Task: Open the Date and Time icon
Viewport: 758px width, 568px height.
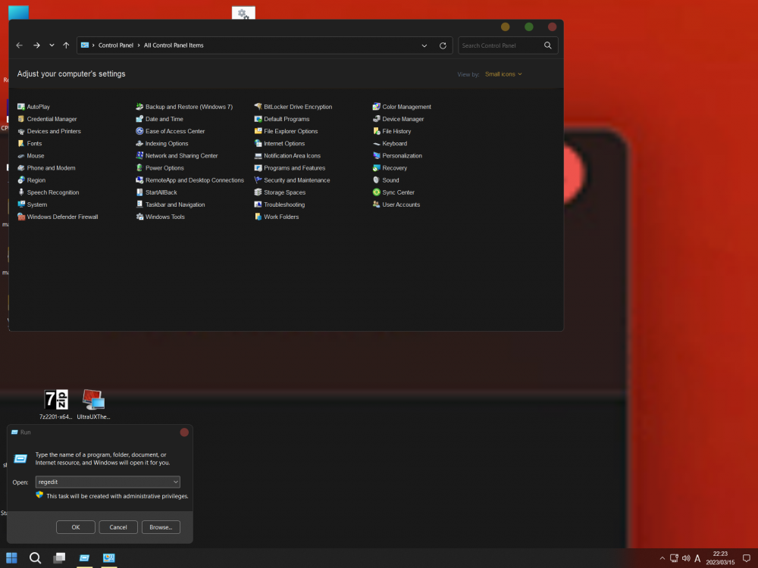Action: coord(139,119)
